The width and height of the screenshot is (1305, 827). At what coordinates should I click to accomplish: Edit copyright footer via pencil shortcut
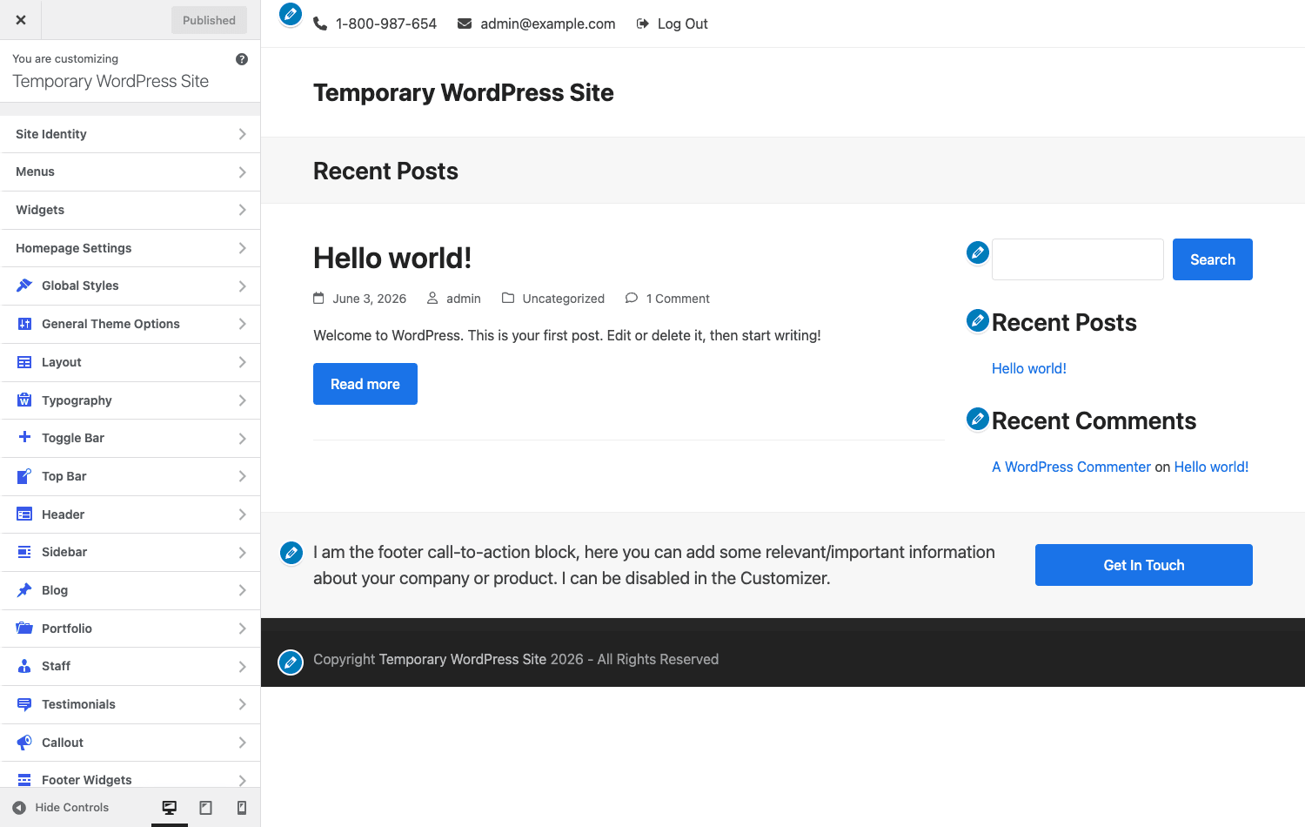[291, 662]
